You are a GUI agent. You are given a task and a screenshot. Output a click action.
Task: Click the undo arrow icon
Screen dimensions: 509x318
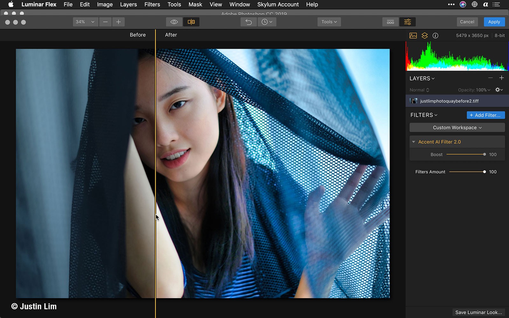(248, 22)
